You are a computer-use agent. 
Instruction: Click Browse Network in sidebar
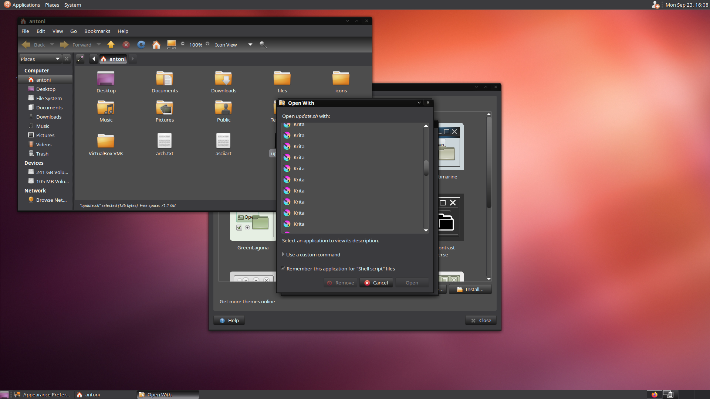(45, 200)
